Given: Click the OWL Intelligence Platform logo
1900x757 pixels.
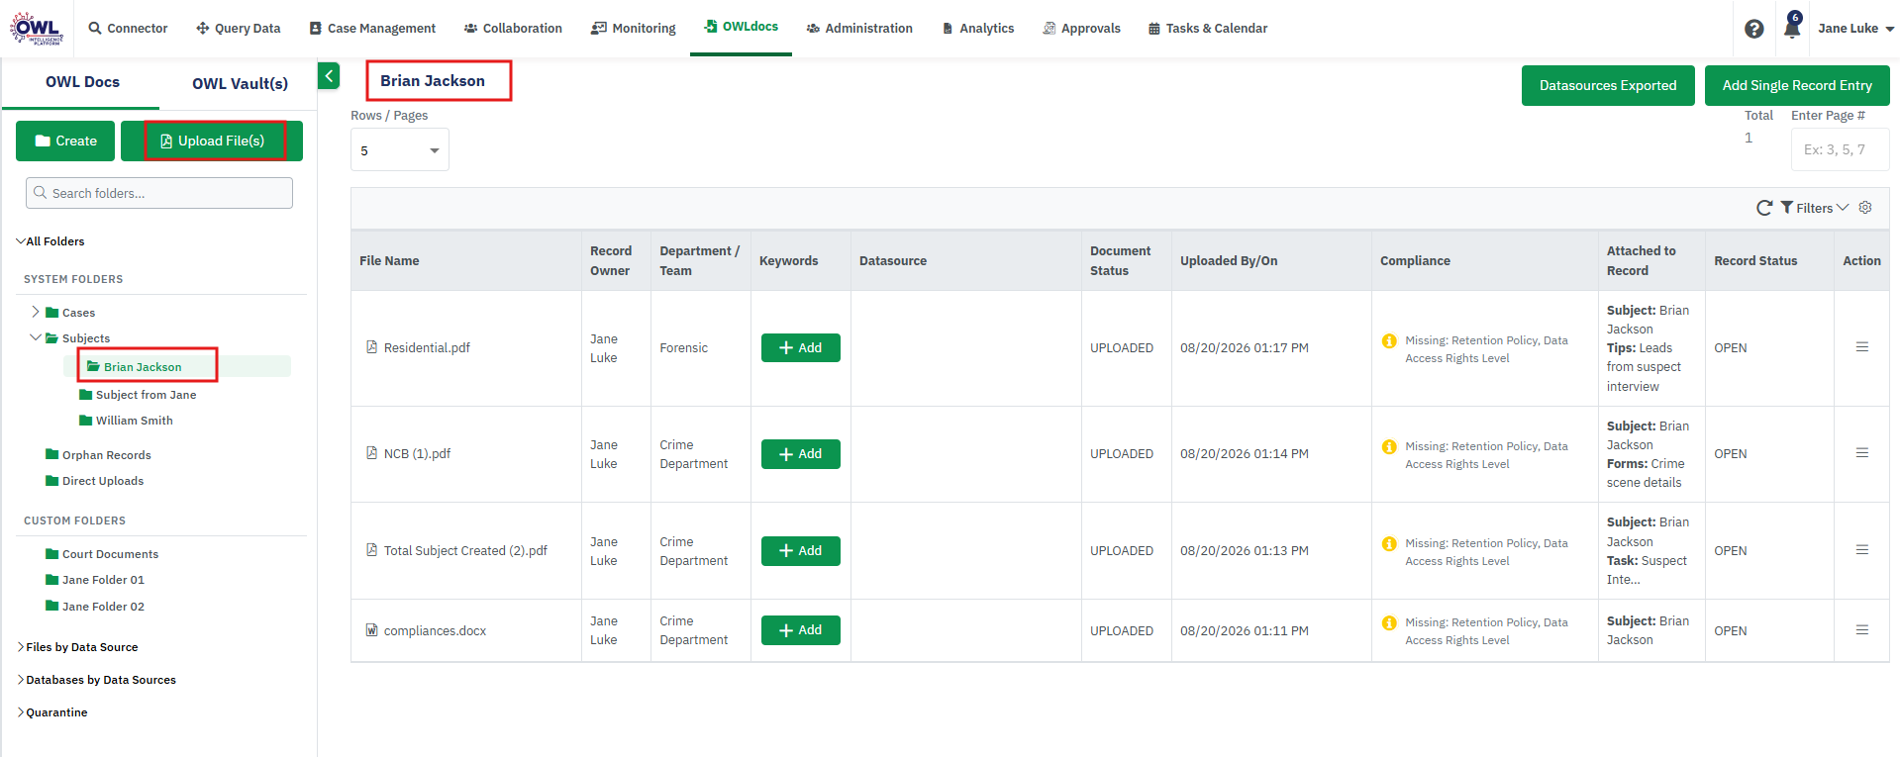Looking at the screenshot, I should [x=37, y=28].
